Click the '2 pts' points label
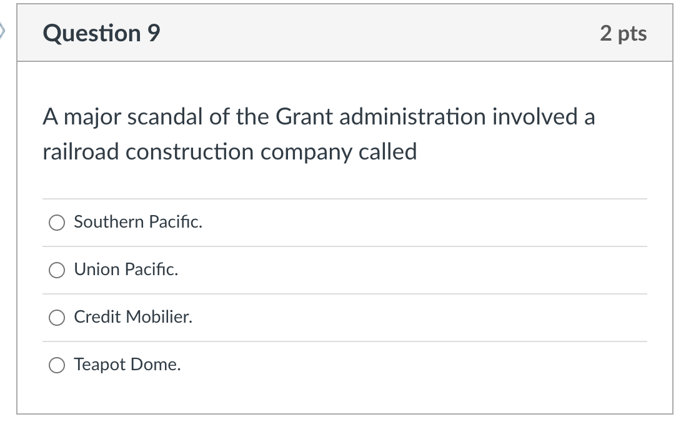686x424 pixels. point(623,34)
